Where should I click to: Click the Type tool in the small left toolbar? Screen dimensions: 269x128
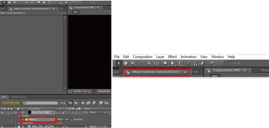point(50,2)
